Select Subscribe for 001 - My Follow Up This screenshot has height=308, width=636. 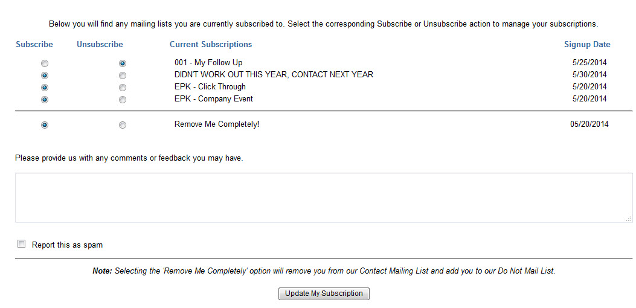click(x=45, y=63)
